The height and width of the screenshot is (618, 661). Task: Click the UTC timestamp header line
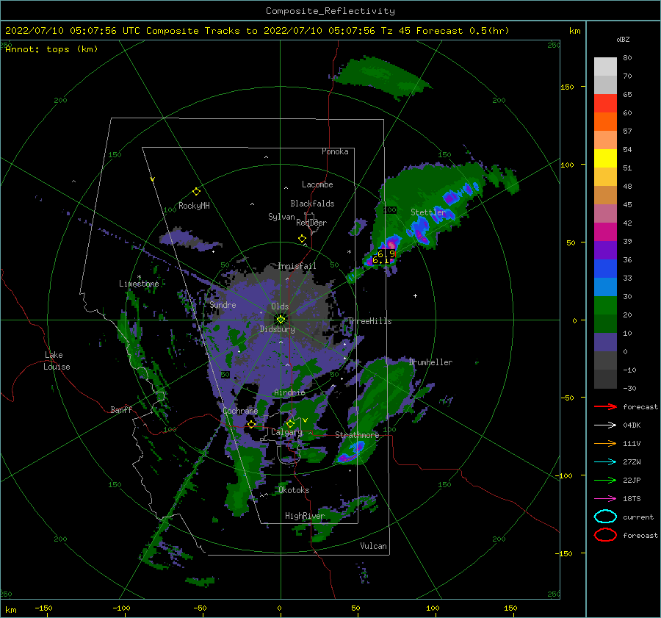pos(257,31)
